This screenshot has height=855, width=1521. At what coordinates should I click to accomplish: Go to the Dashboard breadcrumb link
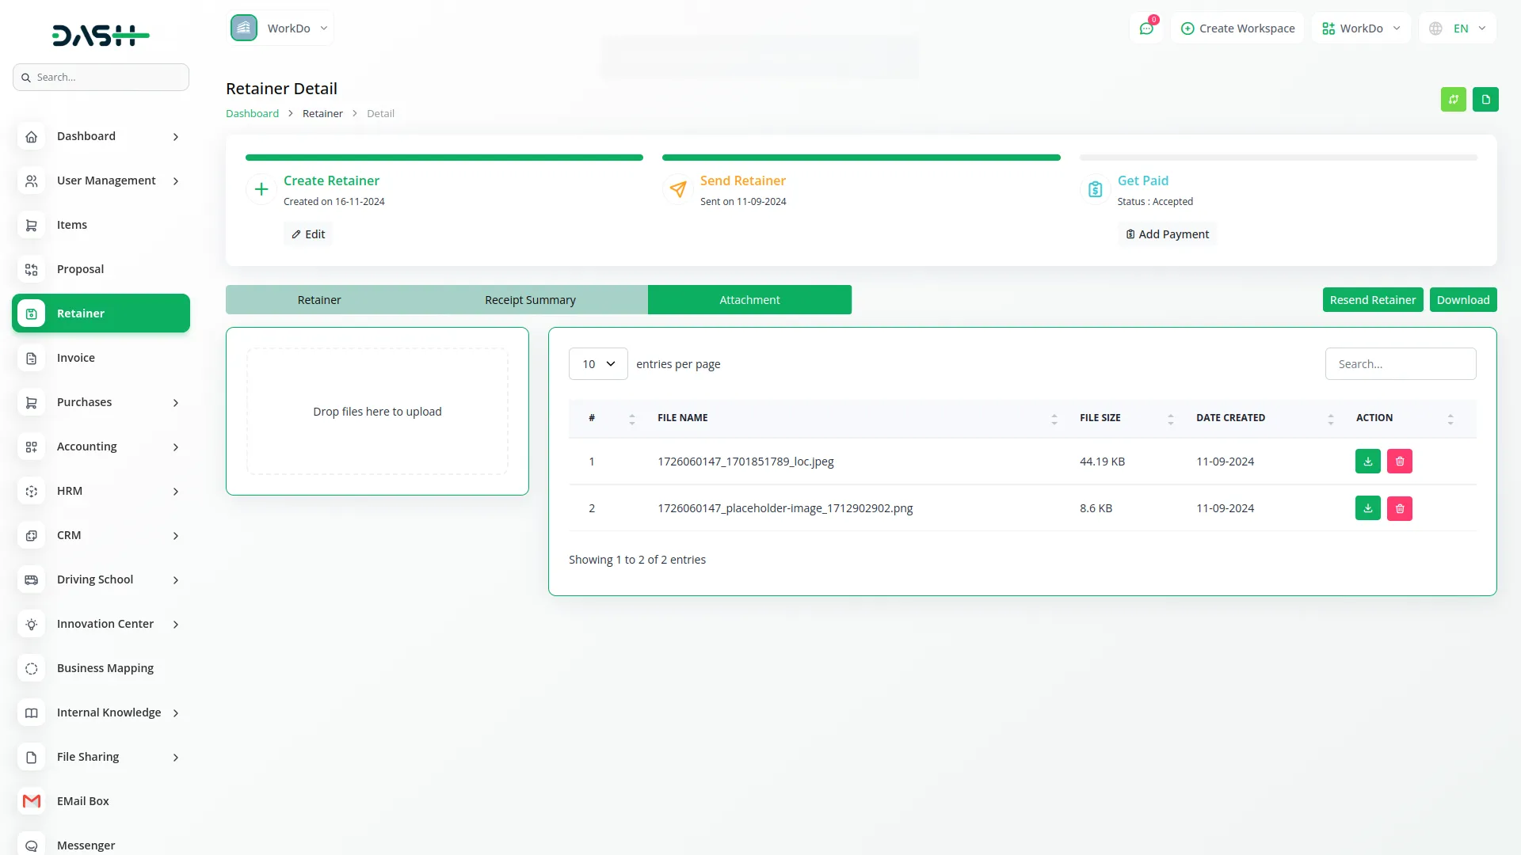coord(252,113)
